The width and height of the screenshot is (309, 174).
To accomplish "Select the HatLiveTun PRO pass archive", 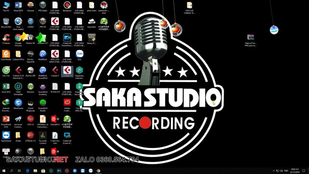I will click(251, 40).
